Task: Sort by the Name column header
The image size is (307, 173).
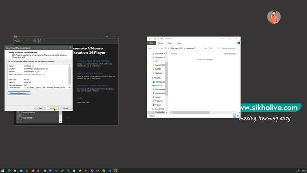Action: coord(174,54)
